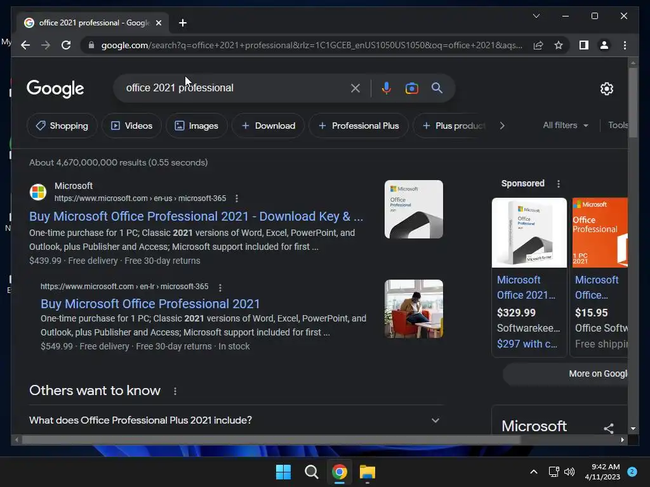This screenshot has width=650, height=487.
Task: Open the Windows Start menu
Action: tap(284, 472)
